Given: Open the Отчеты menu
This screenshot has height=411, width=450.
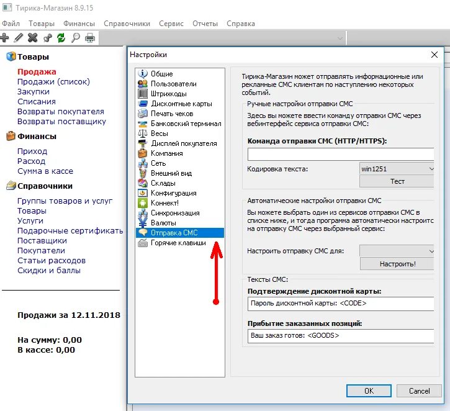Looking at the screenshot, I should click(x=205, y=24).
